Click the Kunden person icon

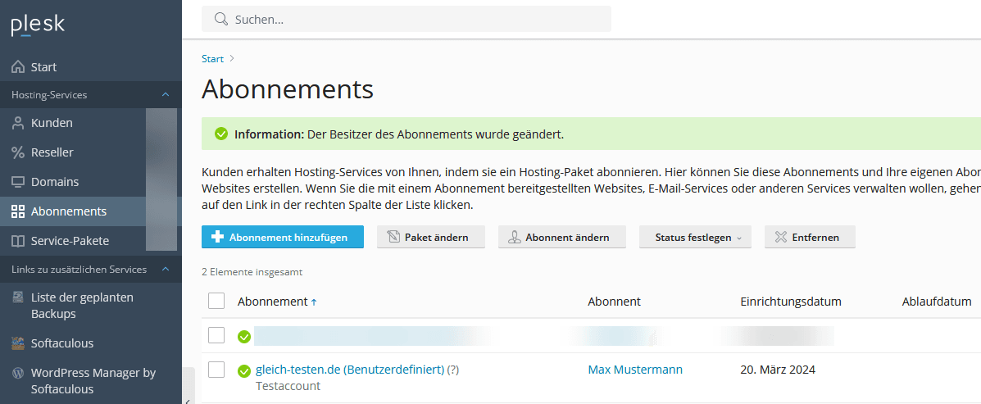click(x=18, y=123)
